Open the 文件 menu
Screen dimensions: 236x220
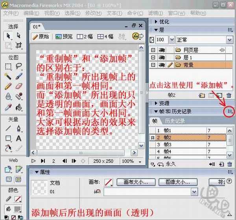click(x=11, y=13)
